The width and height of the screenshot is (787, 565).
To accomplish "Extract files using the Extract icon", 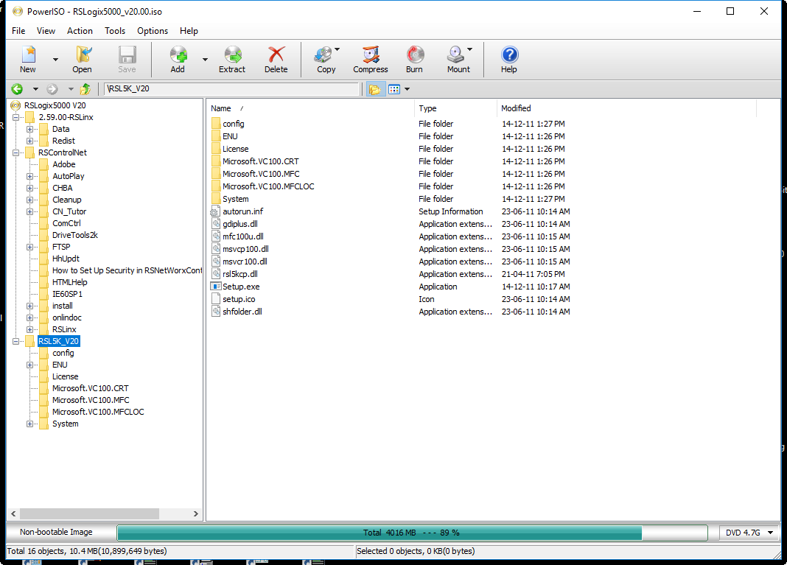I will (x=232, y=55).
